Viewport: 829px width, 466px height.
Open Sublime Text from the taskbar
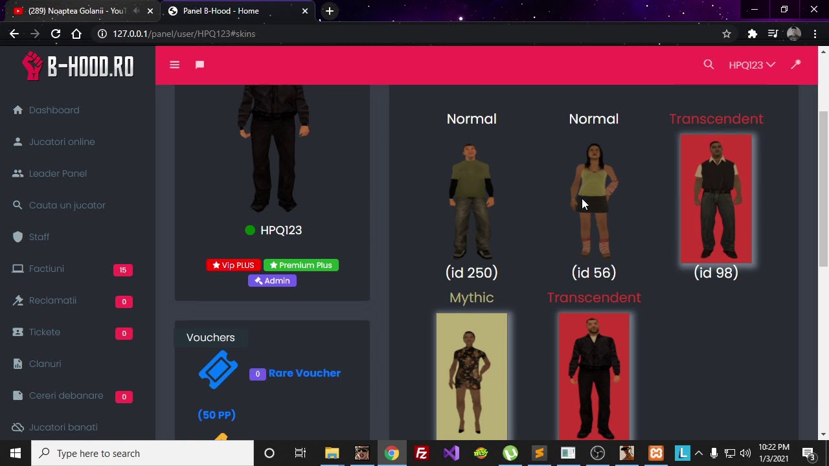click(539, 453)
